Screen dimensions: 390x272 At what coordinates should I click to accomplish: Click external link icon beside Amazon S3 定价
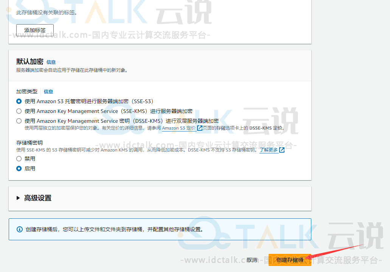199,128
